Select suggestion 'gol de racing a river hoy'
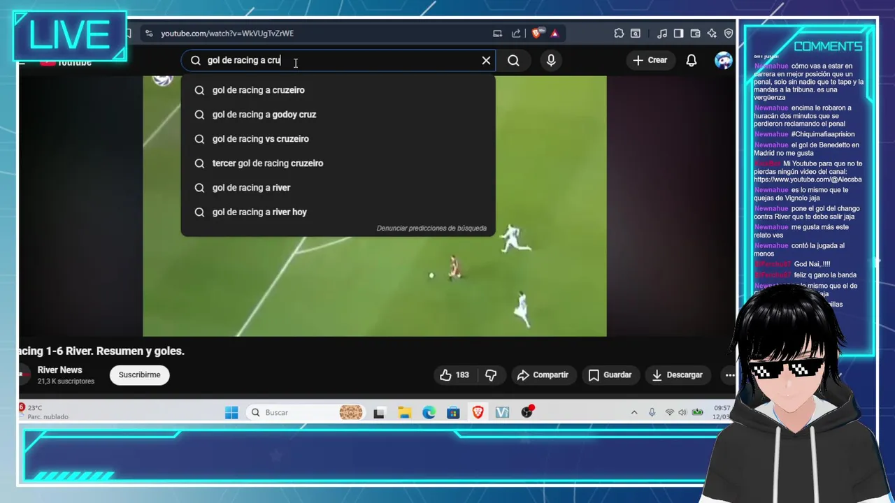Viewport: 895px width, 503px height. [x=338, y=212]
